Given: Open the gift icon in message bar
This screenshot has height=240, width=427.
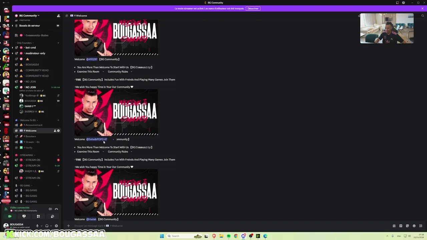Looking at the screenshot, I should pyautogui.click(x=394, y=226).
